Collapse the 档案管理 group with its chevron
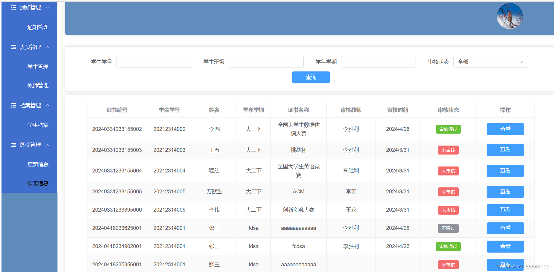The height and width of the screenshot is (272, 554). tap(47, 105)
